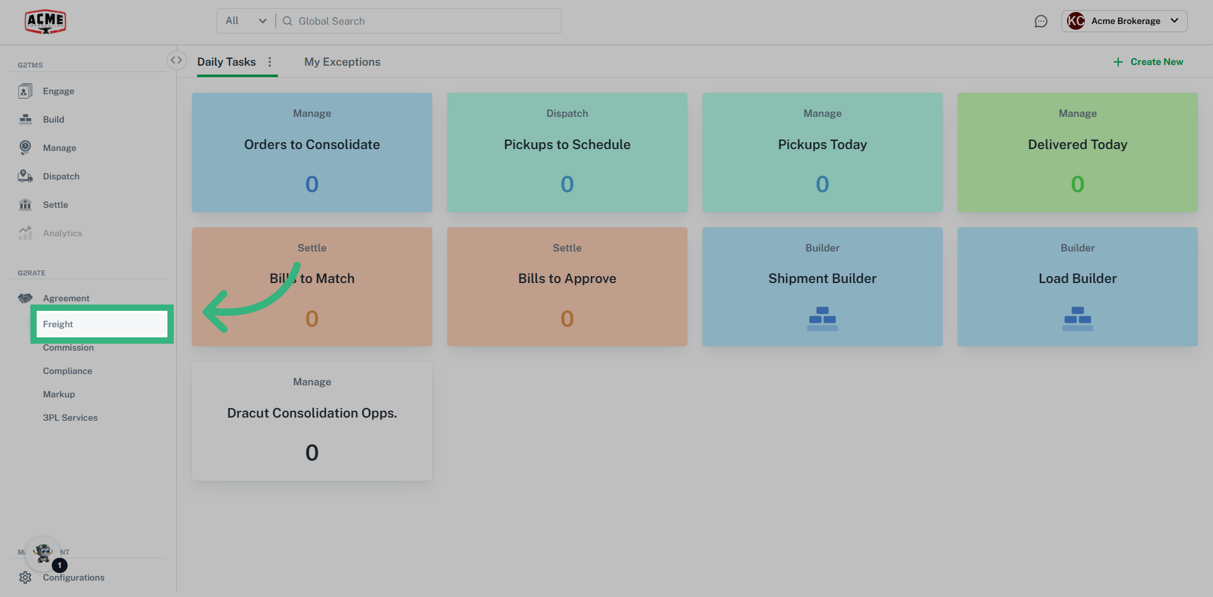Open the assistant robot avatar
The width and height of the screenshot is (1213, 597).
[44, 553]
